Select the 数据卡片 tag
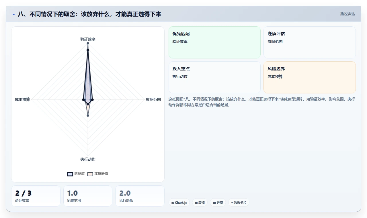This screenshot has height=218, width=367. [x=239, y=203]
